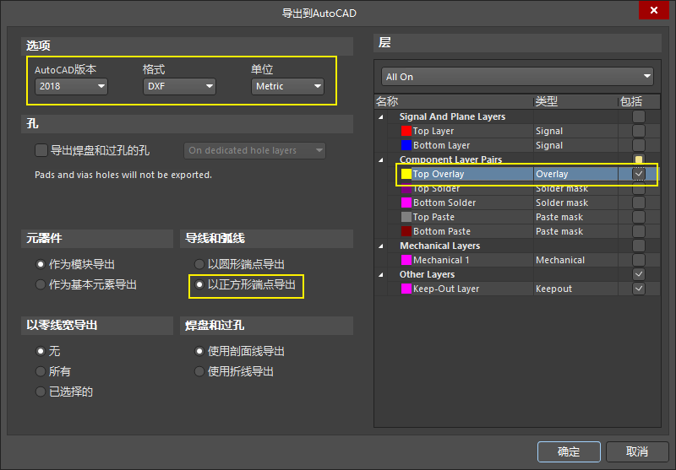
Task: Click the 取消 button
Action: click(638, 451)
